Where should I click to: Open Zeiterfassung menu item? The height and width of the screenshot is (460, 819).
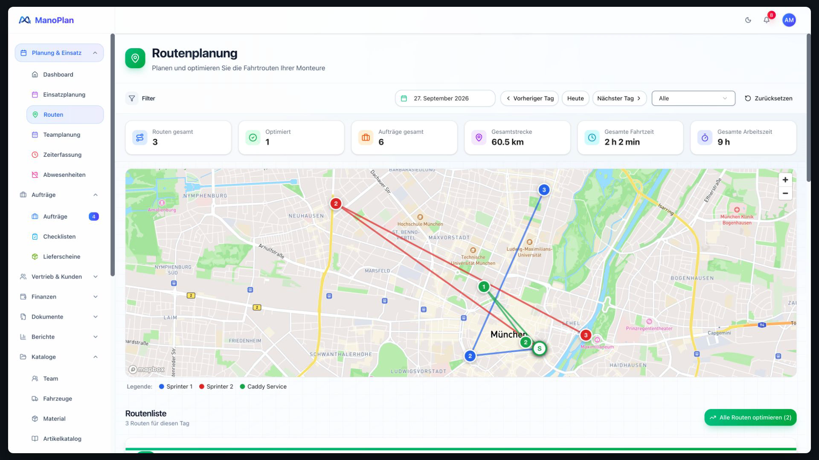pyautogui.click(x=65, y=155)
